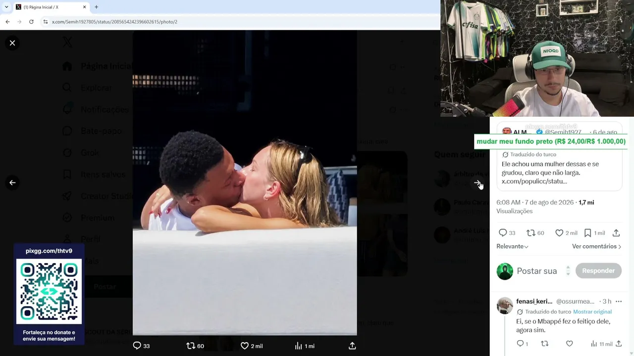Image resolution: width=634 pixels, height=356 pixels.
Task: Open more options on fenasi_keri comment
Action: 618,302
